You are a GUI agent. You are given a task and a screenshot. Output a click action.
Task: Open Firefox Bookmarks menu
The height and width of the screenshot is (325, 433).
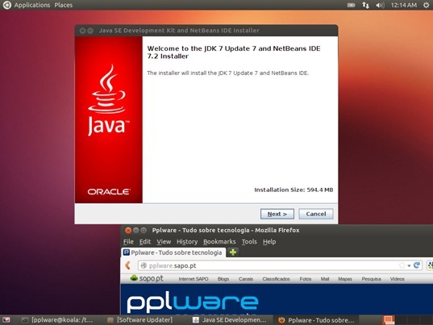pyautogui.click(x=219, y=242)
